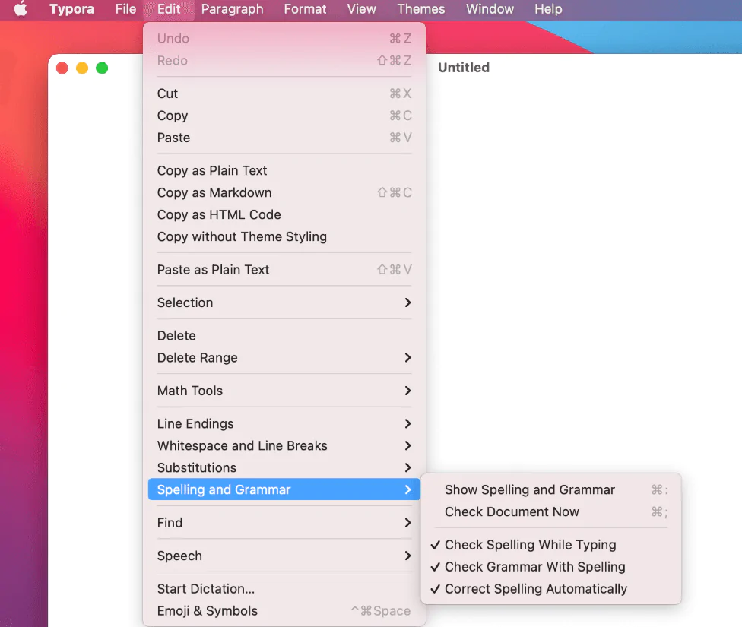
Task: Run Check Document Now
Action: tap(512, 512)
